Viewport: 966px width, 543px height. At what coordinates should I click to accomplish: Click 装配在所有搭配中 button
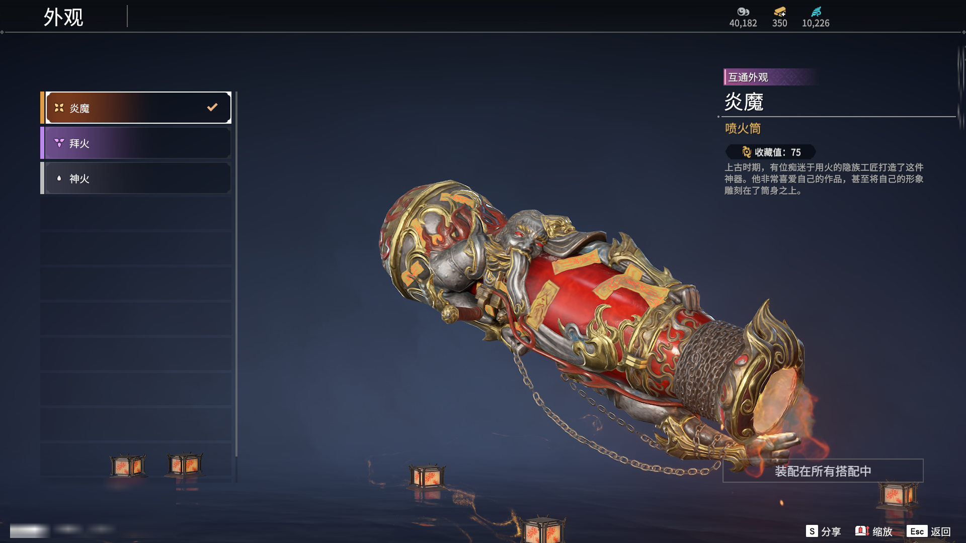pos(823,471)
